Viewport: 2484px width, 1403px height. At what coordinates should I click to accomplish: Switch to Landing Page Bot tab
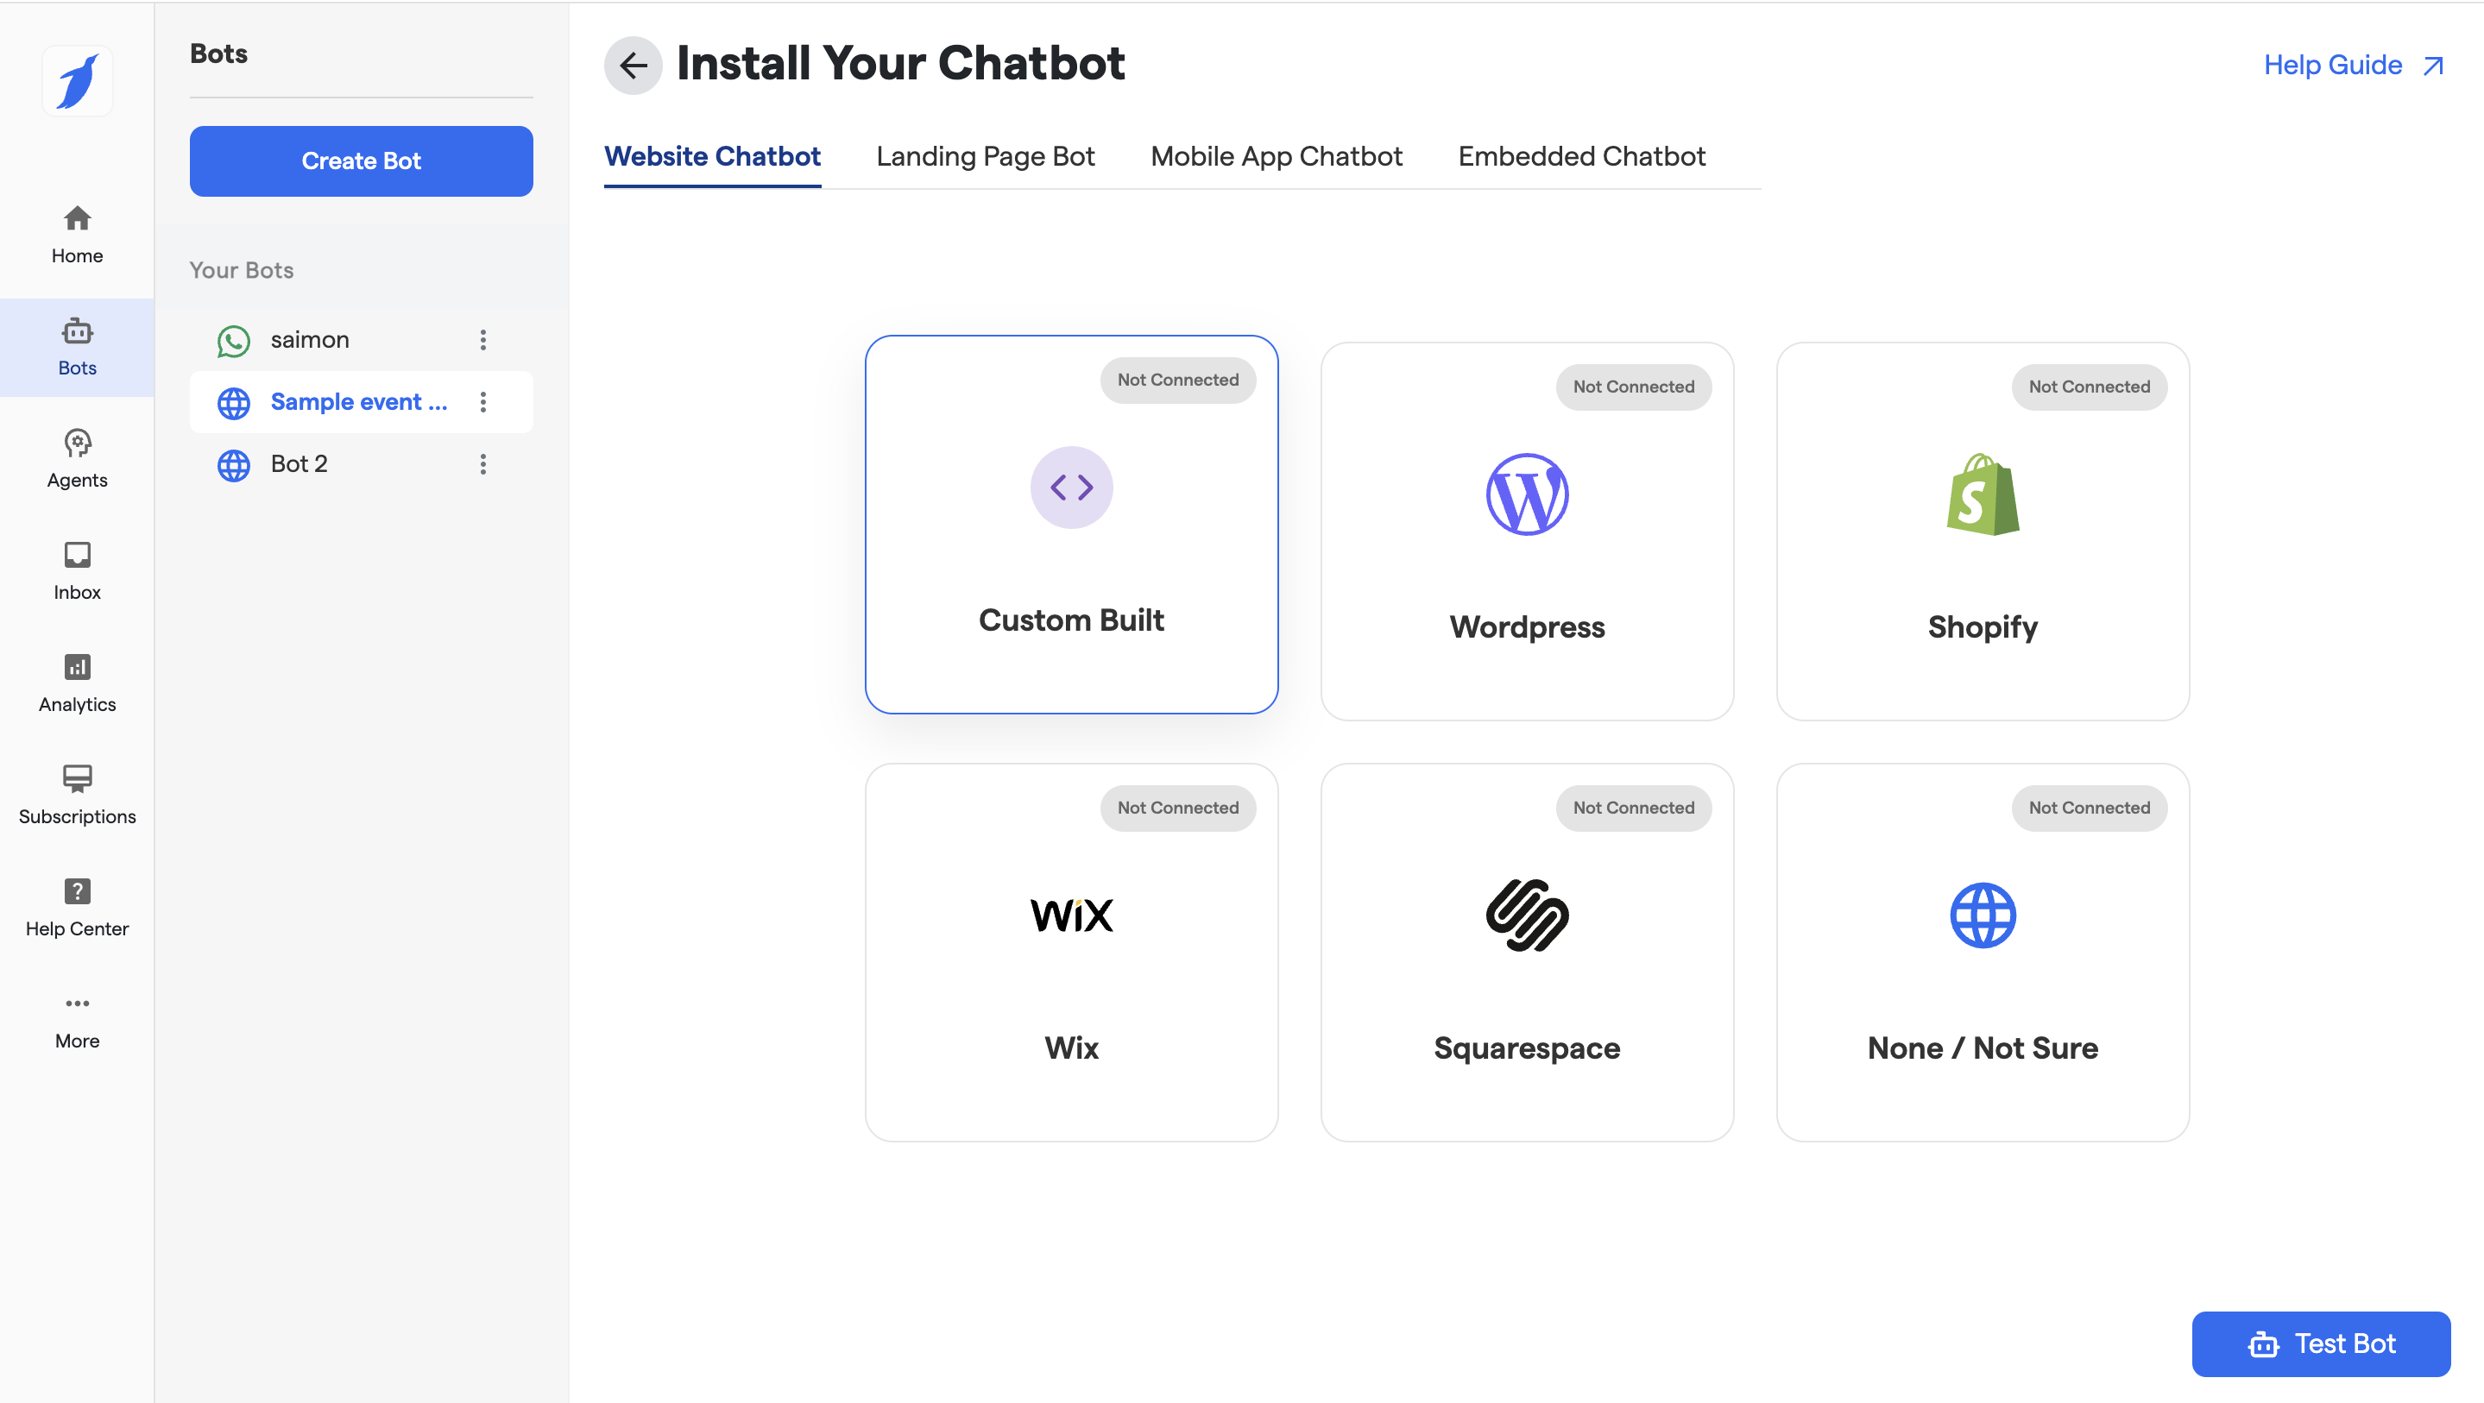point(985,156)
